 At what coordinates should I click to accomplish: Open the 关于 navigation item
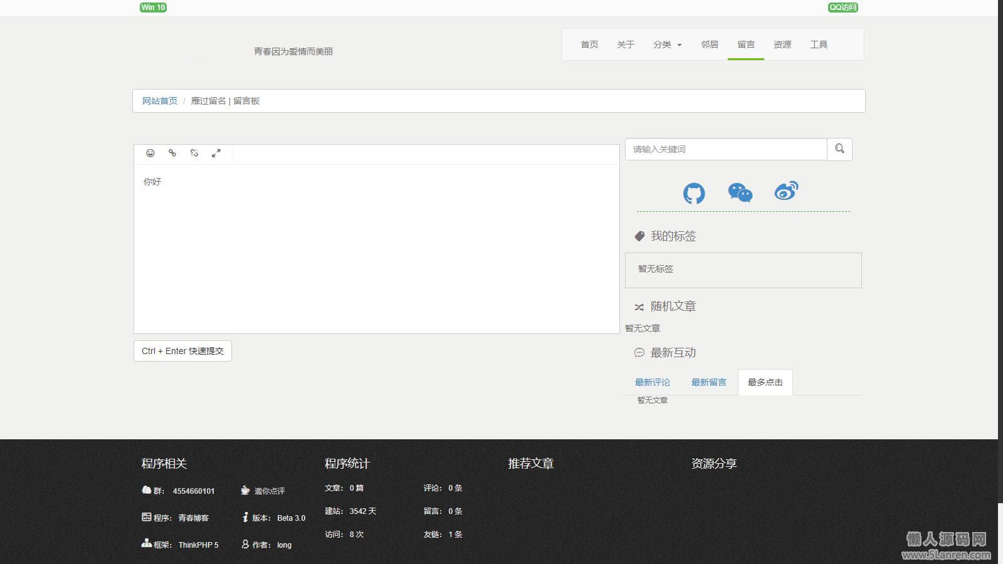coord(626,44)
